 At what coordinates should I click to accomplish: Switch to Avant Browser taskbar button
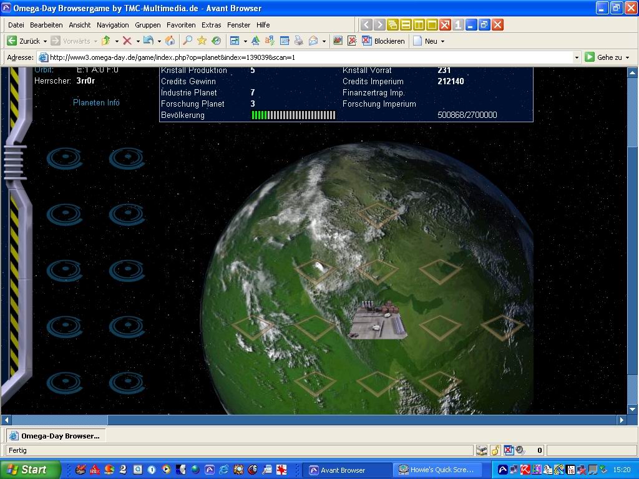[x=348, y=470]
